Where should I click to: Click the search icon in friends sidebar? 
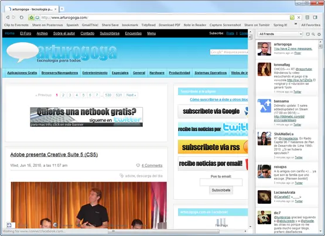313,34
